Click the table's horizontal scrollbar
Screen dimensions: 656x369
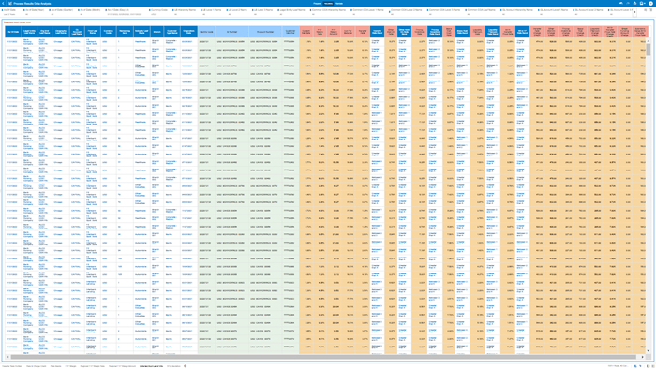[x=324, y=357]
